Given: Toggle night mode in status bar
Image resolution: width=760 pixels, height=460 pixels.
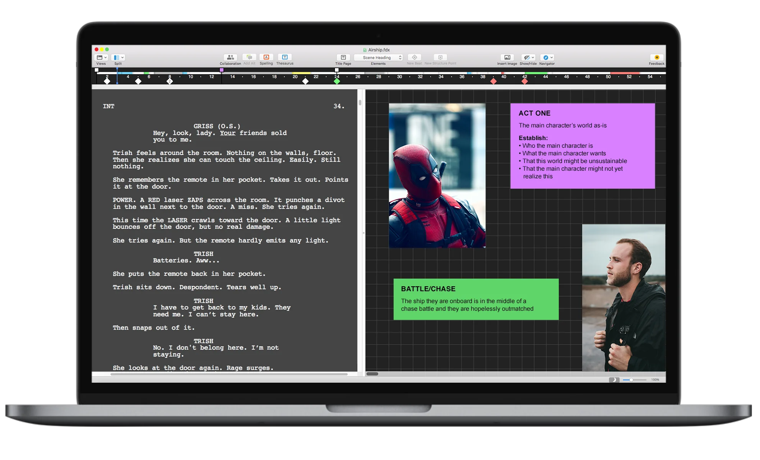Looking at the screenshot, I should tap(614, 380).
